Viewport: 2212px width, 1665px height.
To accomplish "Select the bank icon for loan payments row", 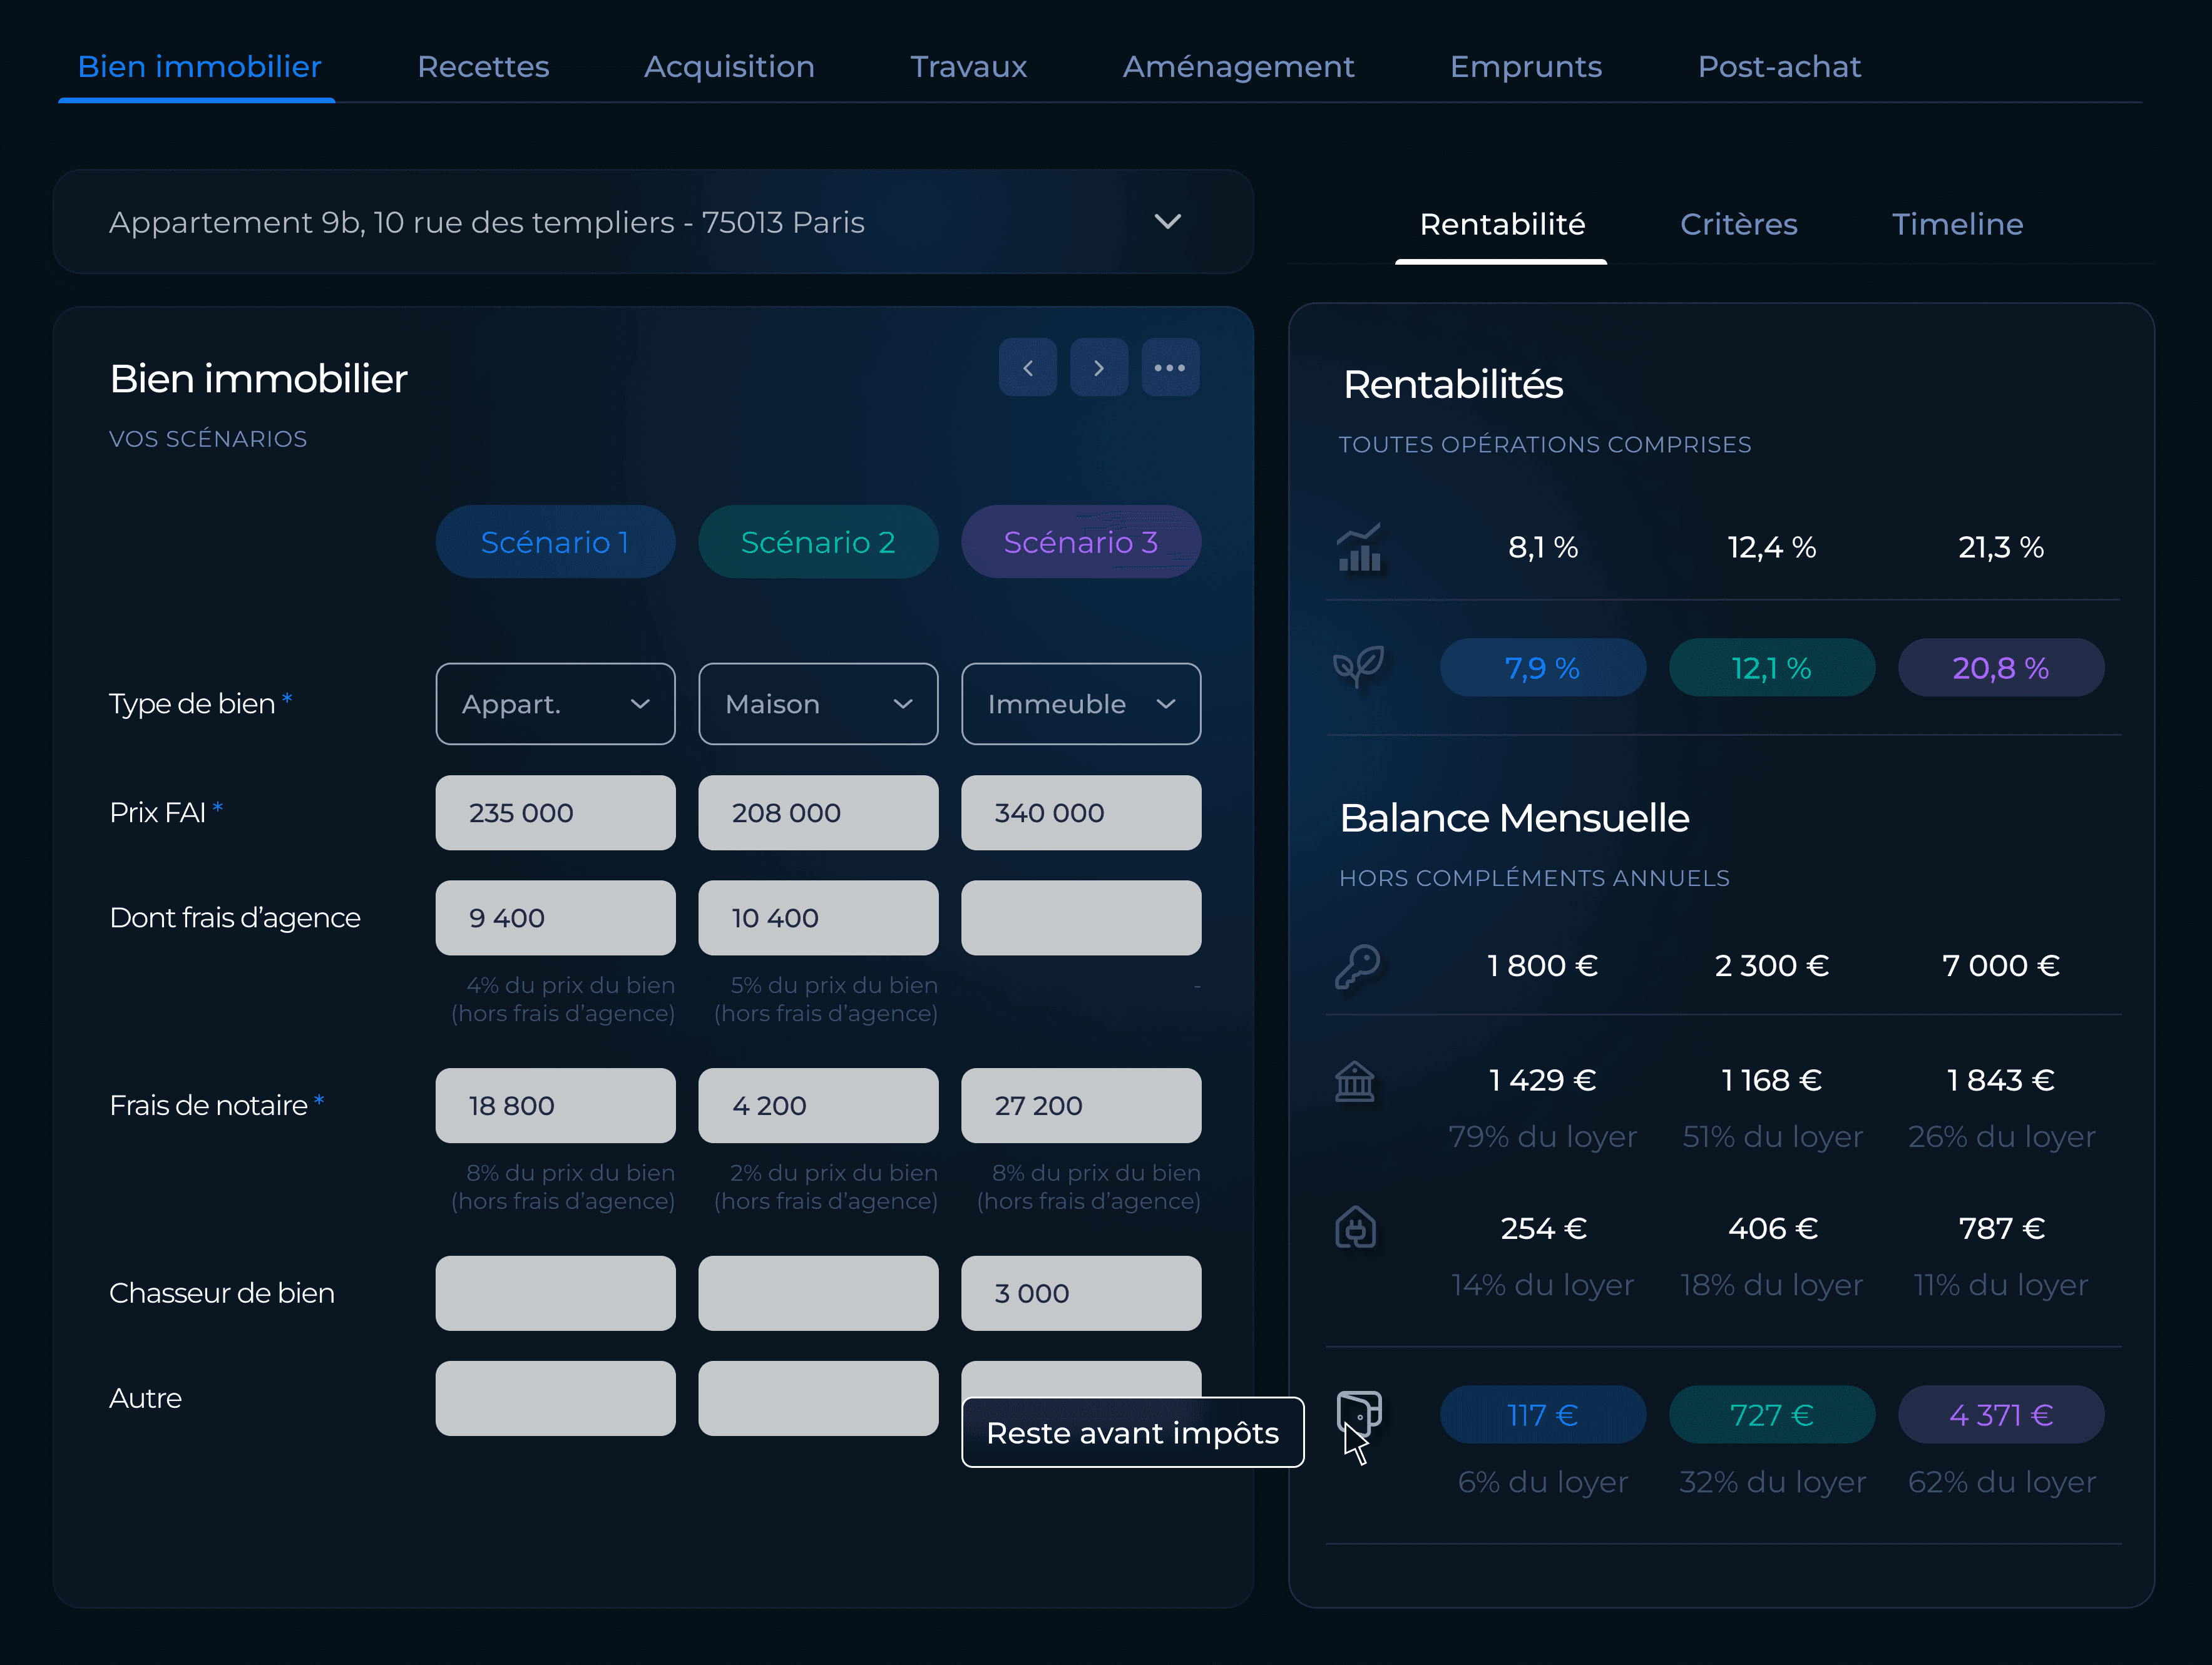I will (1356, 1081).
